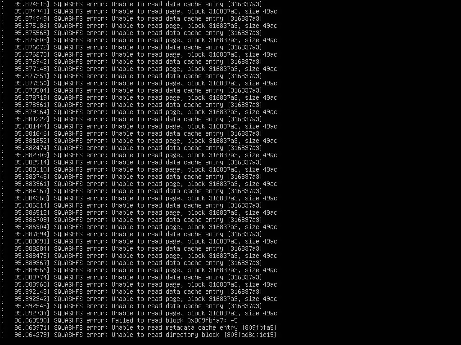Click the timestamp 95.874515 on the first line
461x345 pixels.
click(x=32, y=4)
